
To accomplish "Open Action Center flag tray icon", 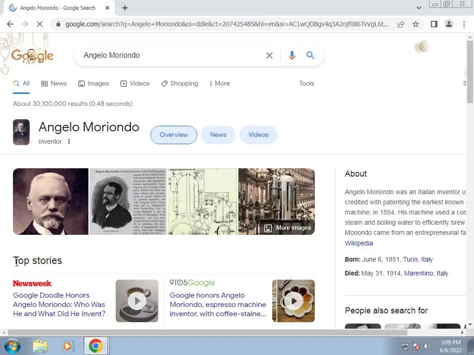I will 416,346.
